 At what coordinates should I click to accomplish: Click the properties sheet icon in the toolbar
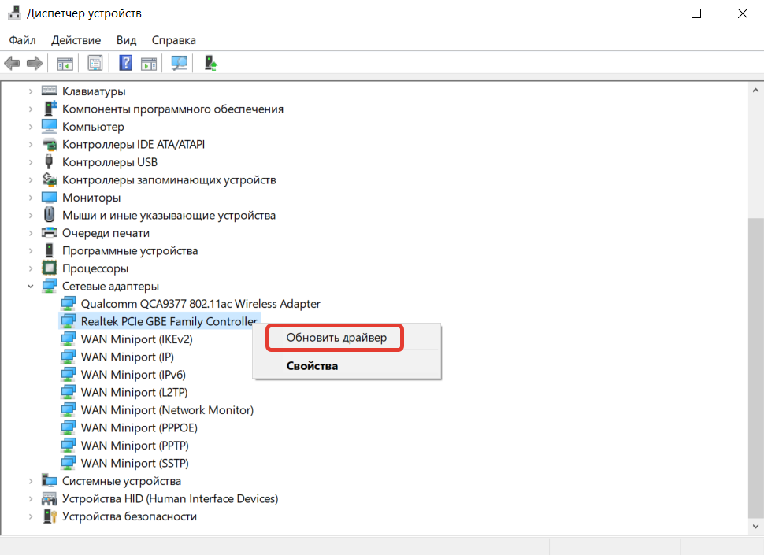tap(95, 63)
